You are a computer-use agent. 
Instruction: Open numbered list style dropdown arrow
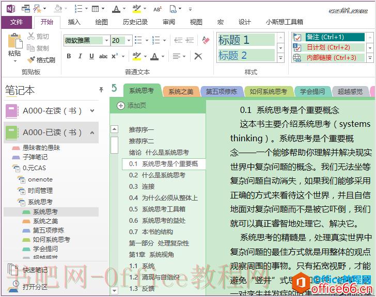(164, 40)
